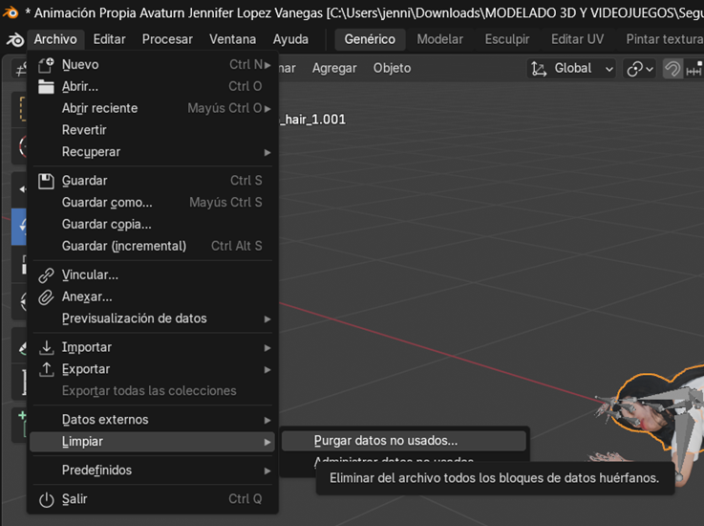
Task: Toggle the snap magnet button
Action: 672,69
